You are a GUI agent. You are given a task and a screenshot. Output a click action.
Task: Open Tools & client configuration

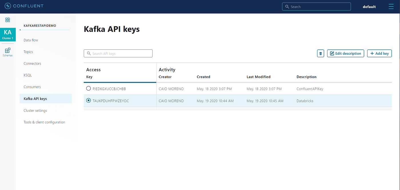(44, 122)
